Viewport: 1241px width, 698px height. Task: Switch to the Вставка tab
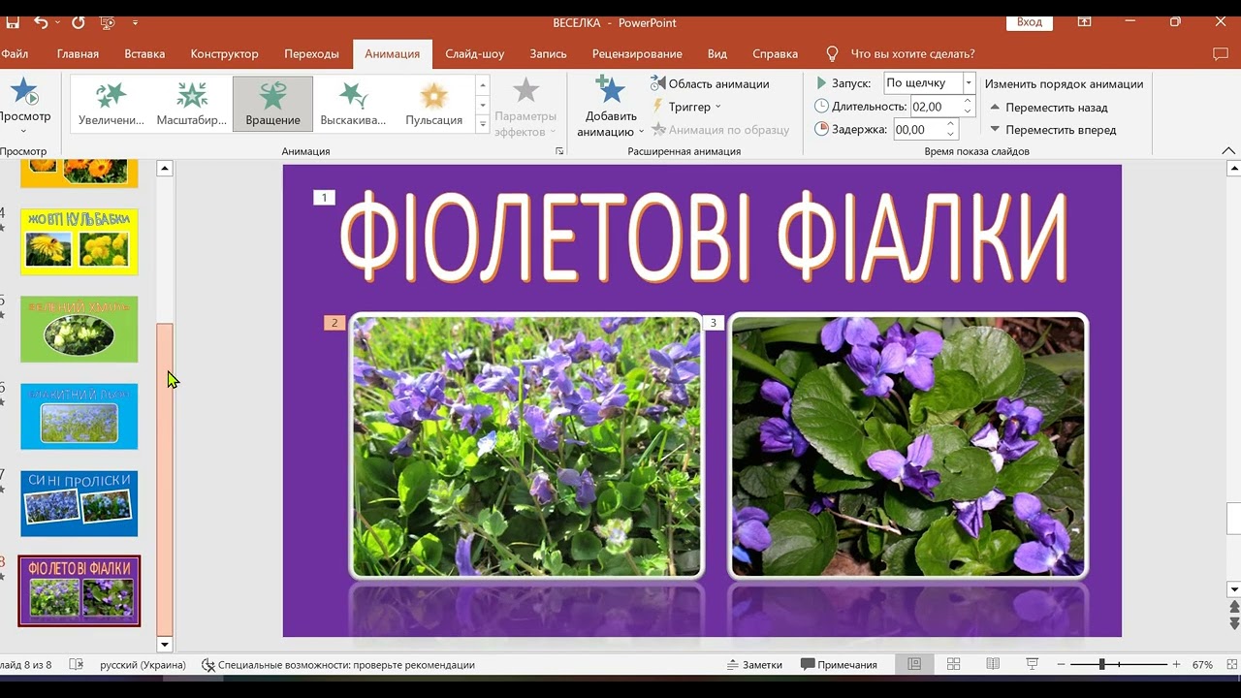144,54
